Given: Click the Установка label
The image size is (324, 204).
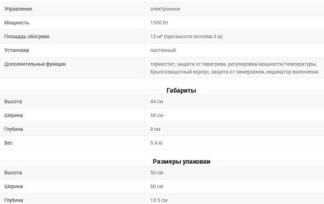Looking at the screenshot, I should (17, 50).
